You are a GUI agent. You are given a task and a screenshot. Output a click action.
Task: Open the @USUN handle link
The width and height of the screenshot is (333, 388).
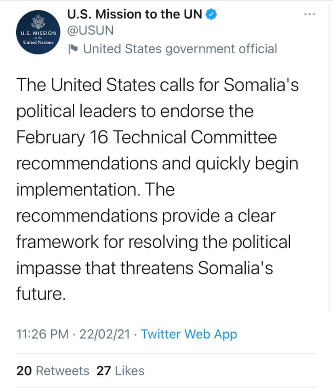click(90, 30)
